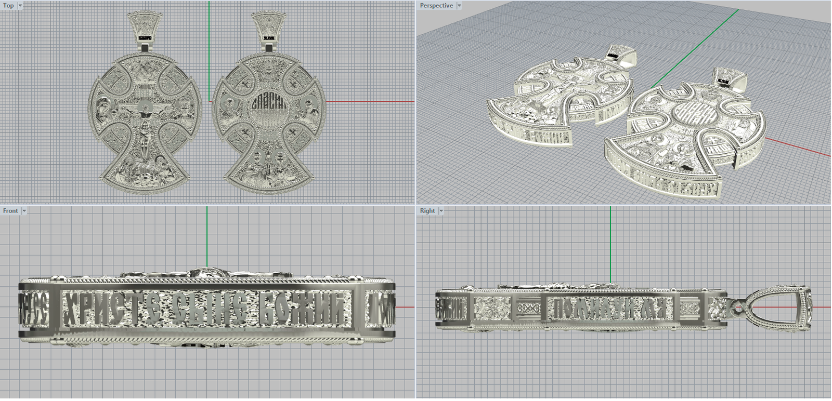Image resolution: width=832 pixels, height=401 pixels.
Task: Activate the Perspective viewport title
Action: point(436,6)
